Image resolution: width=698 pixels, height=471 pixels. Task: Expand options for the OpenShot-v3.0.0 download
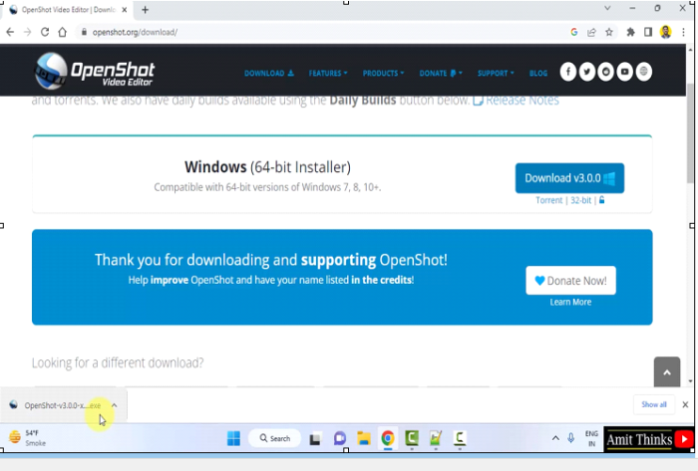click(x=115, y=405)
